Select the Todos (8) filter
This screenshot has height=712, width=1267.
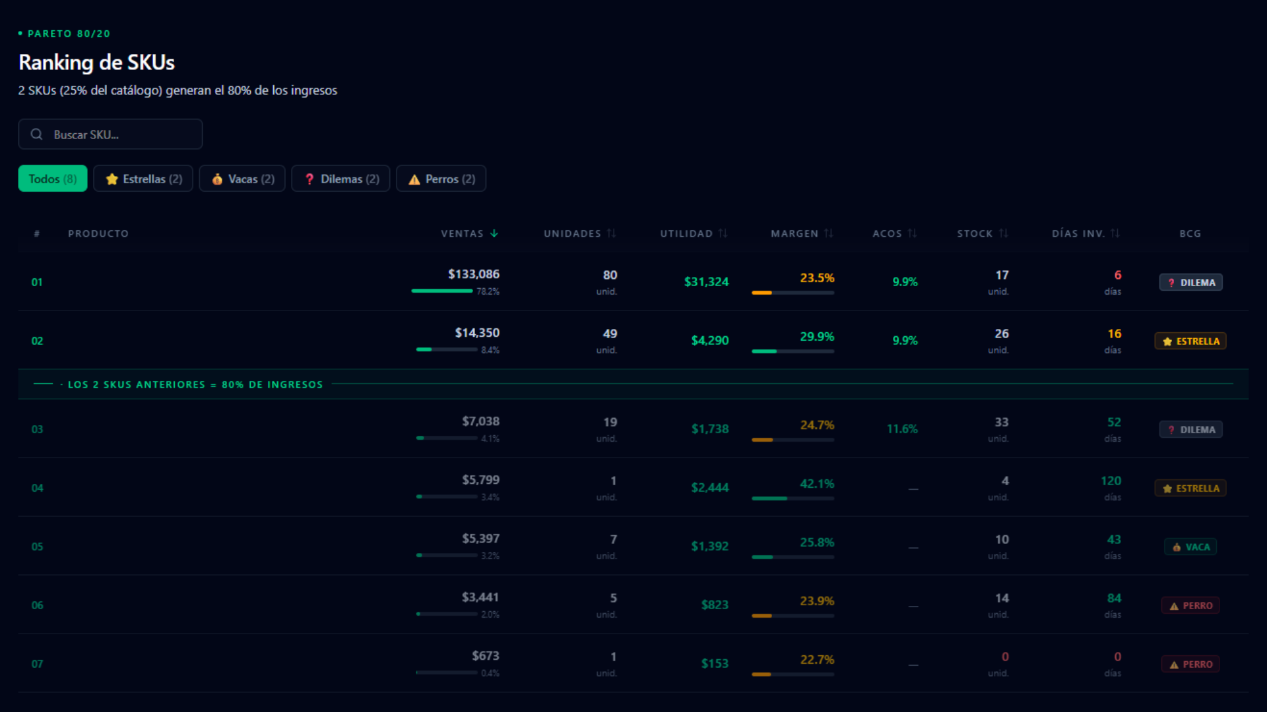[53, 179]
